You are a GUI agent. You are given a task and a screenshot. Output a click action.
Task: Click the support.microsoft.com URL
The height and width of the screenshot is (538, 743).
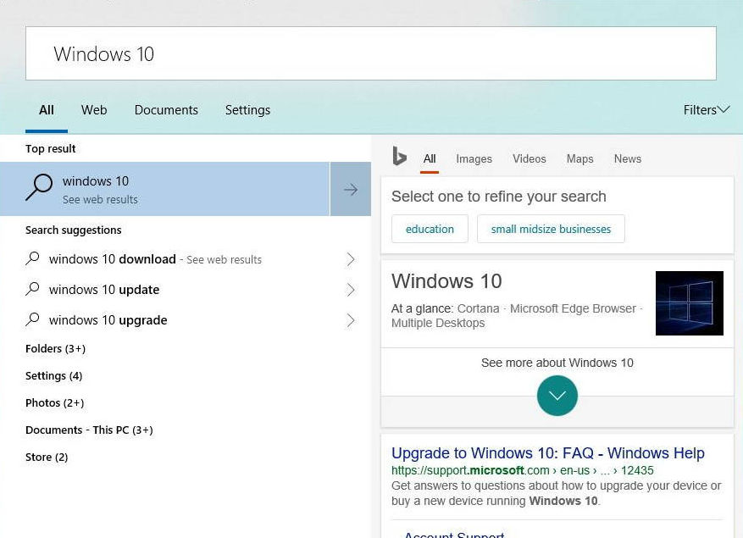522,470
